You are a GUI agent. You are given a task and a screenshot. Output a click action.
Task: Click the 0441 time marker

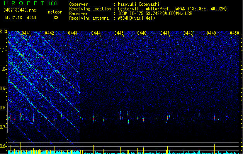[26, 33]
